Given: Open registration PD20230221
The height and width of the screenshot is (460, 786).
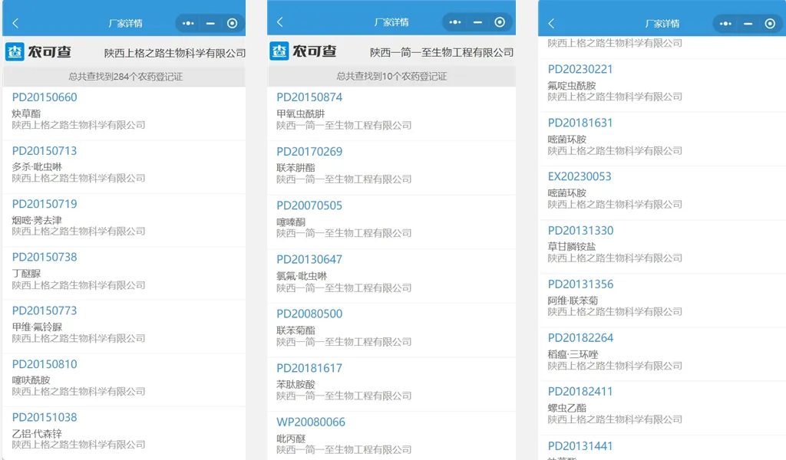Looking at the screenshot, I should [x=580, y=69].
